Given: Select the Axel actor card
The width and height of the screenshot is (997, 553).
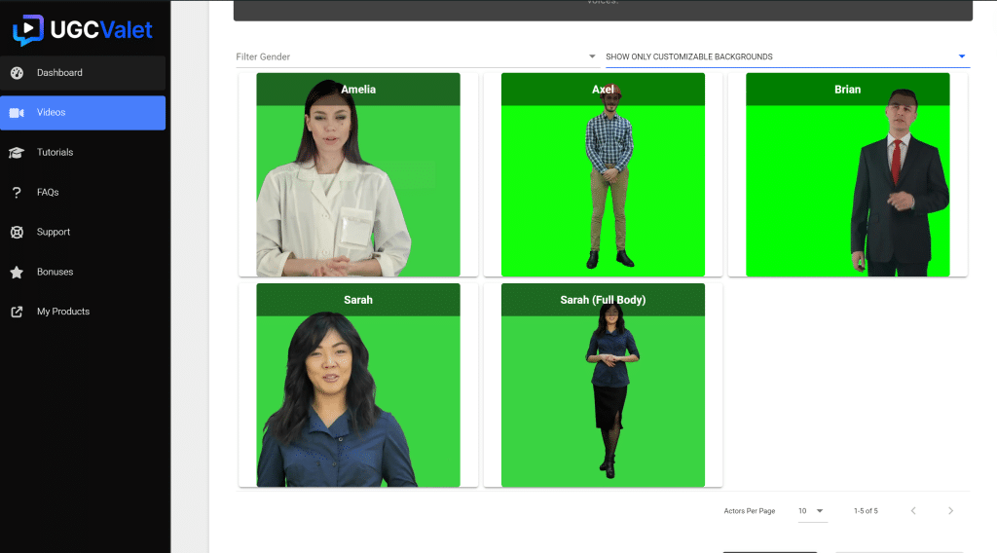Looking at the screenshot, I should [x=603, y=175].
